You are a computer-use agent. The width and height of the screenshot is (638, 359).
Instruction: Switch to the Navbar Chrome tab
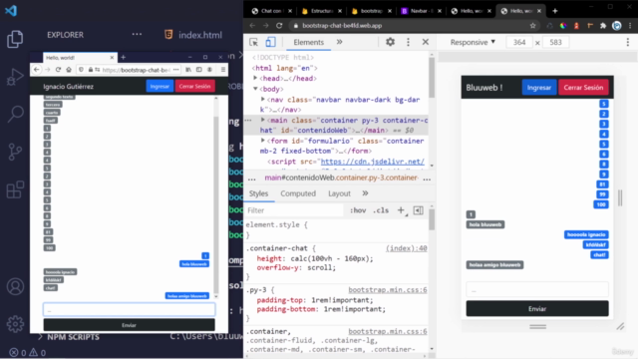pyautogui.click(x=421, y=11)
